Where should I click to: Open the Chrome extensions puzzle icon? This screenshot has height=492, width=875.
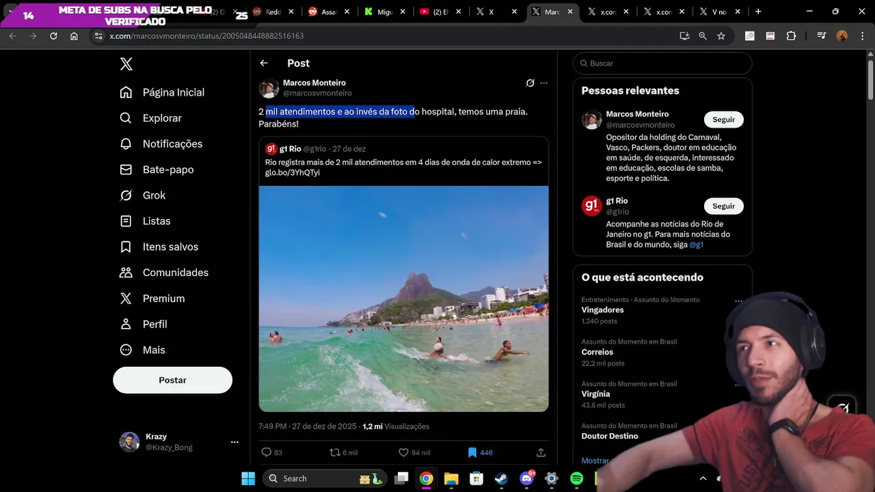pyautogui.click(x=791, y=36)
